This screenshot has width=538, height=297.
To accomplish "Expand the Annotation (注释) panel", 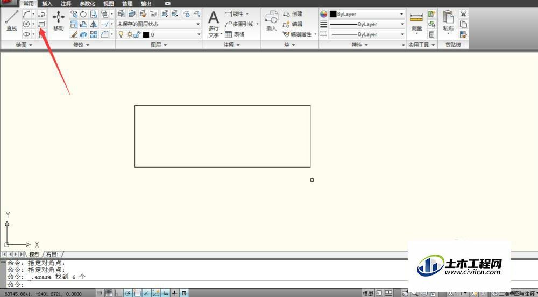I will (x=231, y=45).
